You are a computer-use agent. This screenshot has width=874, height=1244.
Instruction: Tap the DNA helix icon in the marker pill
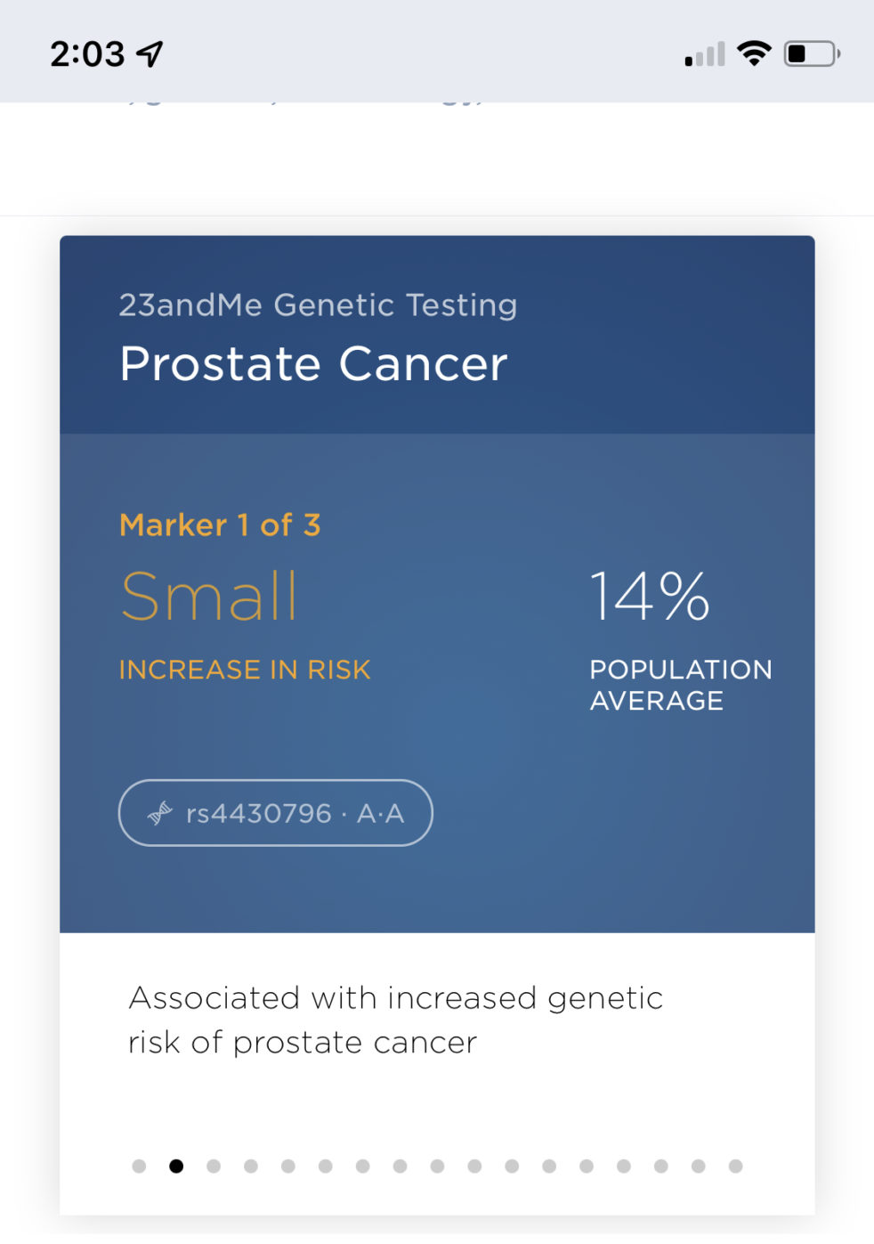pyautogui.click(x=160, y=812)
